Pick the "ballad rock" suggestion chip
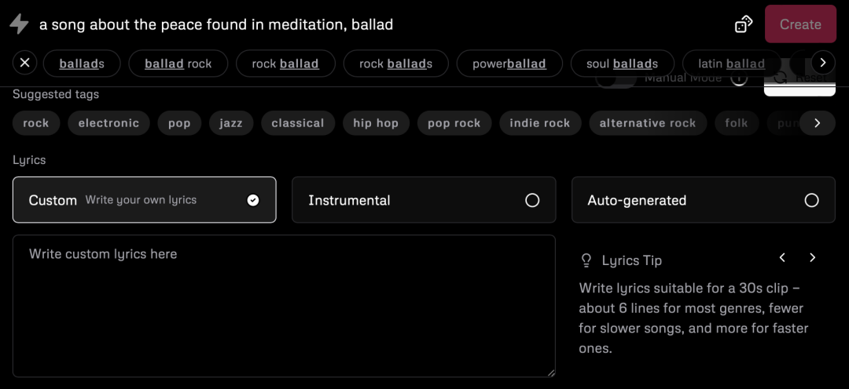Screen dimensions: 849x389 click(178, 64)
